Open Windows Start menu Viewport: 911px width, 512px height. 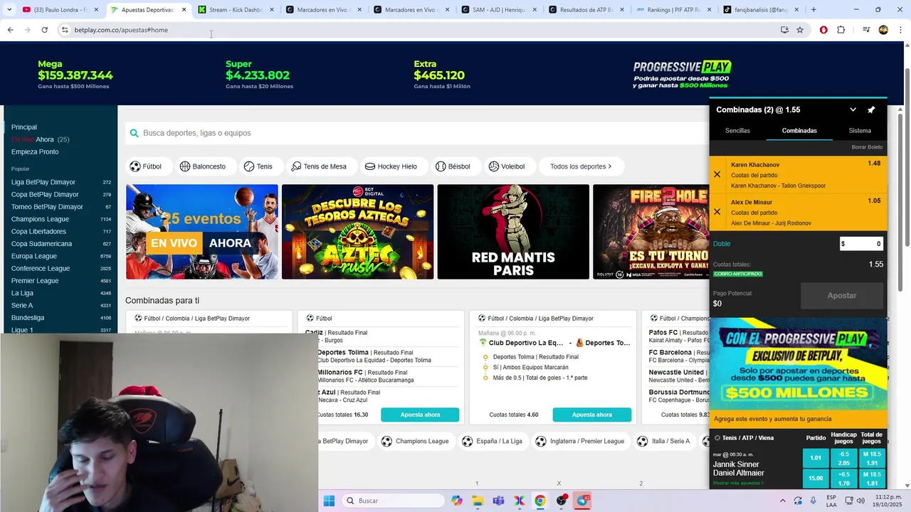[329, 501]
